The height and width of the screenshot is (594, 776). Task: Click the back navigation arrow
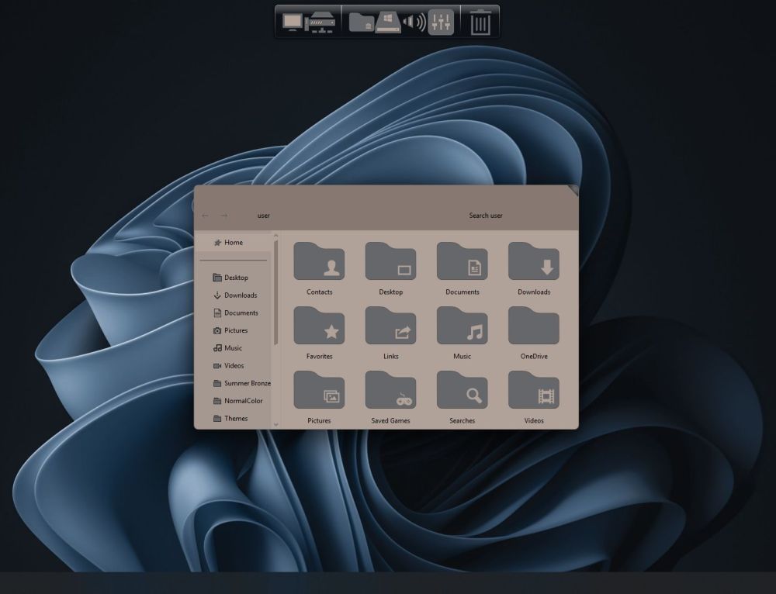(205, 216)
